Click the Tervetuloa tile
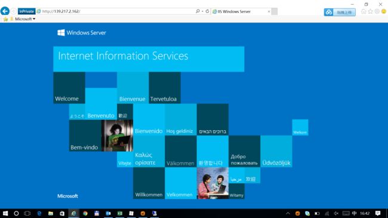 point(165,88)
